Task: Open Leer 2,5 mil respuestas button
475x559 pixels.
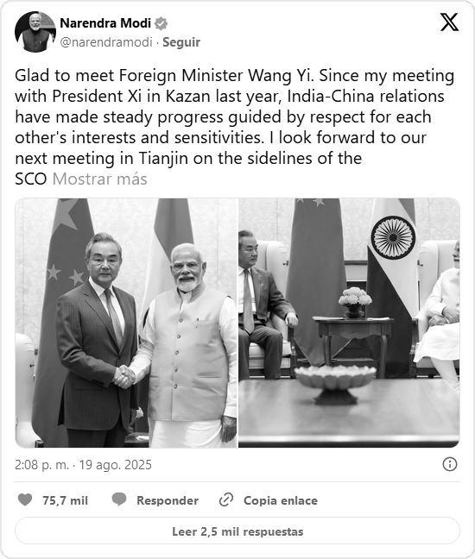Action: [237, 531]
